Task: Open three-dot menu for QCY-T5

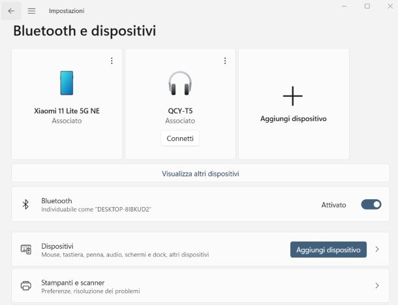Action: (x=225, y=61)
